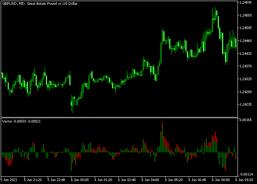The width and height of the screenshot is (257, 184).
Task: Click the 5 Jun 21:20 time label
Action: pyautogui.click(x=33, y=180)
